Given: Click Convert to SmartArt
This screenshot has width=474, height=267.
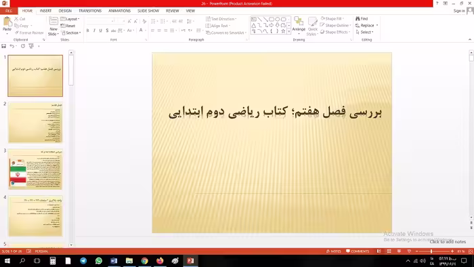Looking at the screenshot, I should click(226, 33).
